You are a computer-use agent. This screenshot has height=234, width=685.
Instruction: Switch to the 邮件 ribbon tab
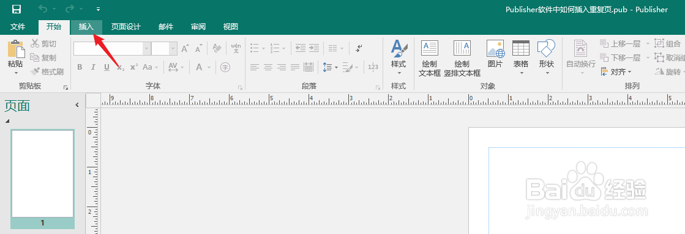pyautogui.click(x=166, y=27)
